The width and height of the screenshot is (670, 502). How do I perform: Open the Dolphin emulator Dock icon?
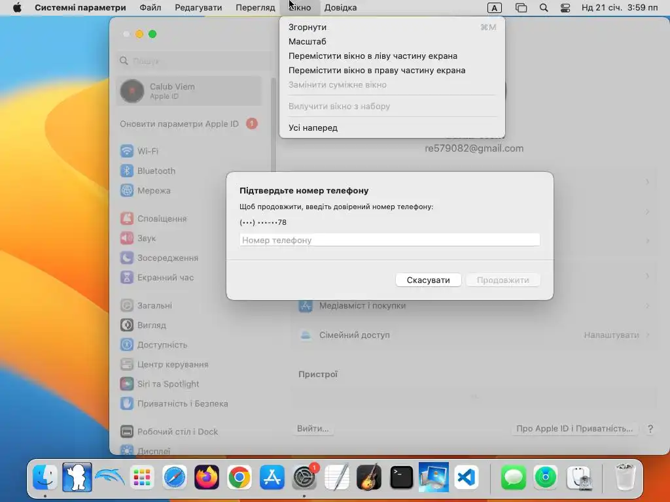(x=109, y=477)
